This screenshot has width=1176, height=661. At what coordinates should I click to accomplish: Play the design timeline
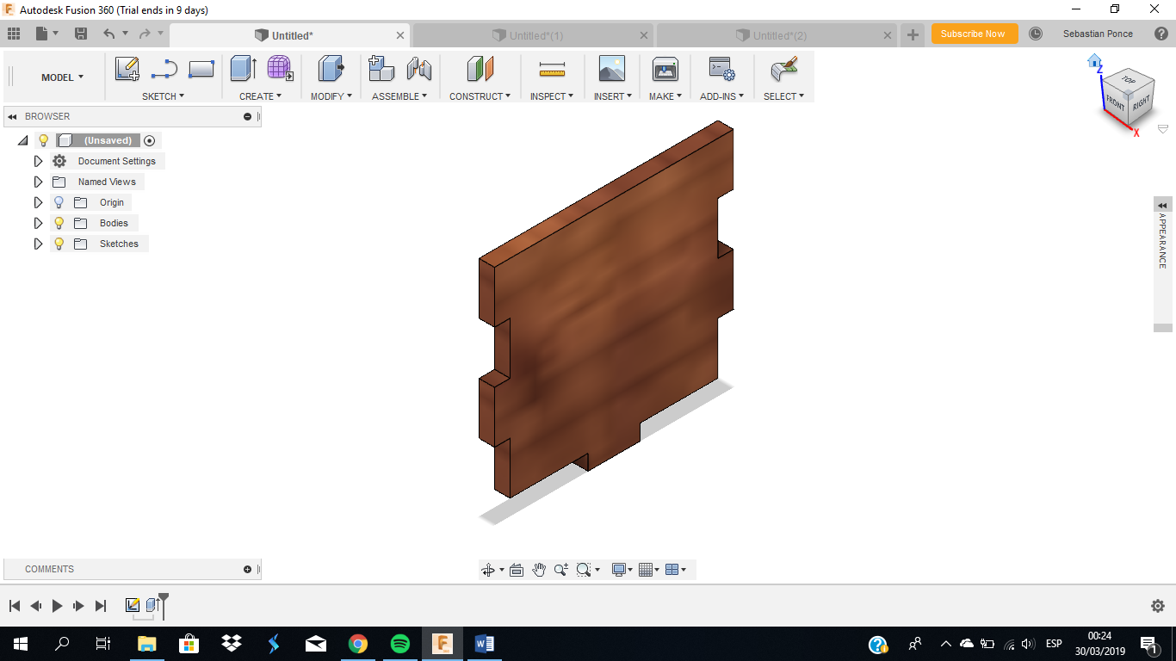(57, 606)
